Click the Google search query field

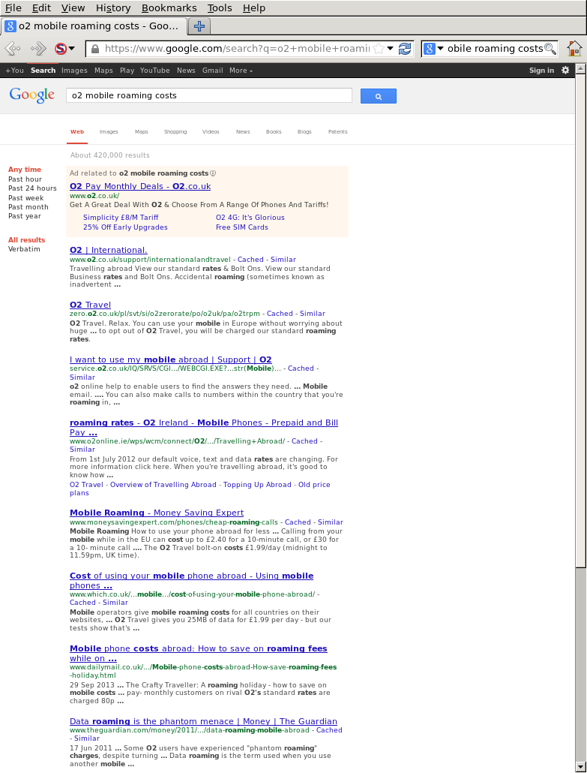[x=208, y=96]
